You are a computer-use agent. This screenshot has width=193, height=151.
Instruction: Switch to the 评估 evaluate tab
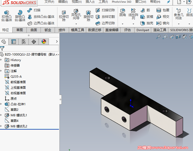127,30
